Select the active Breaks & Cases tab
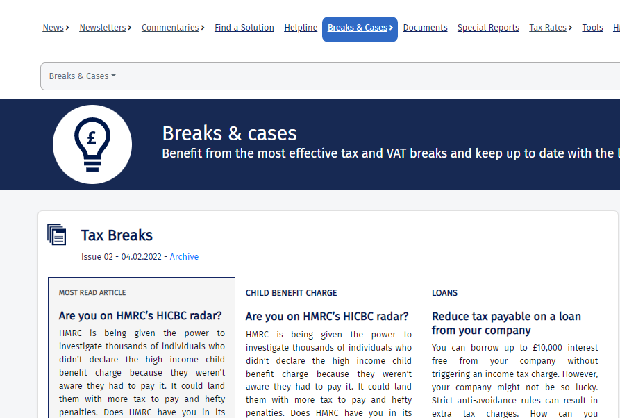The width and height of the screenshot is (620, 418). click(x=360, y=28)
